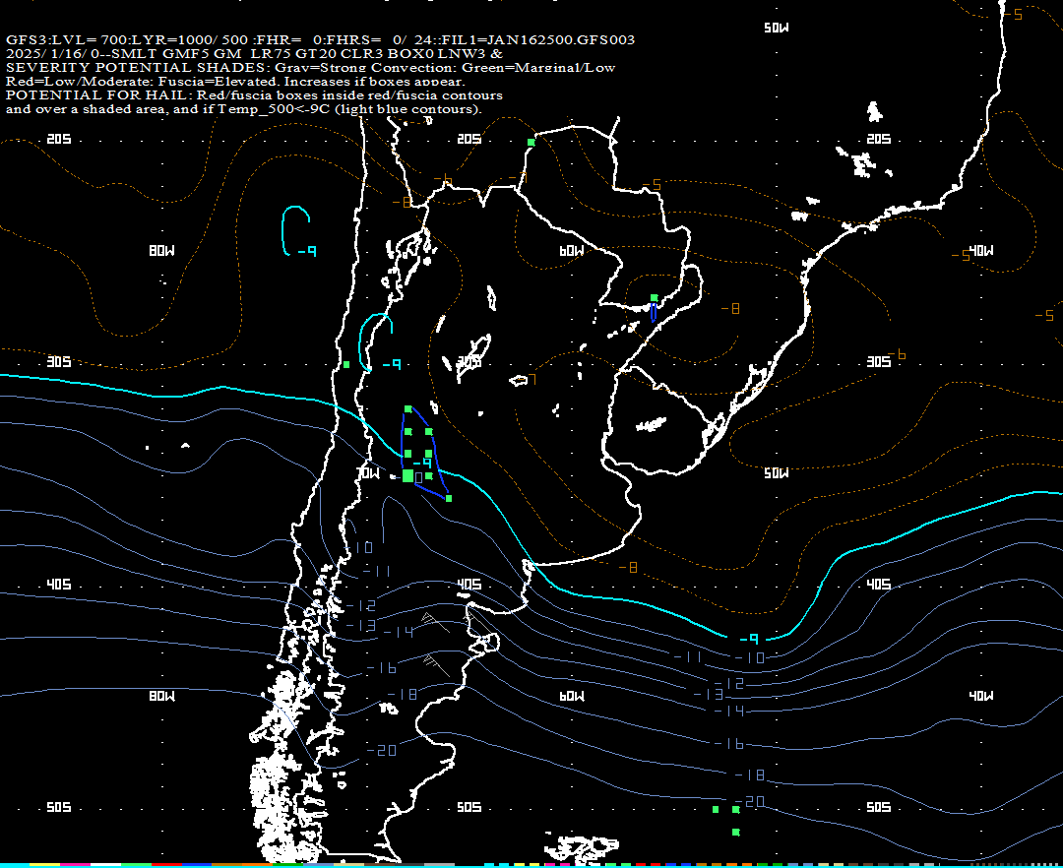This screenshot has height=868, width=1063.
Task: Click the green square above the small blue 0 contour
Action: [x=655, y=297]
